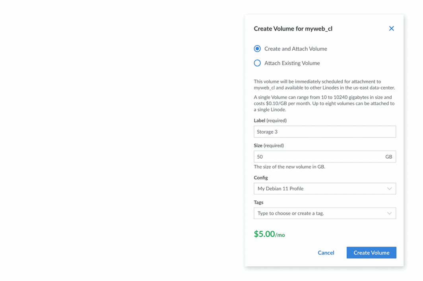Image resolution: width=423 pixels, height=281 pixels.
Task: Expand the Config list via chevron arrow
Action: click(x=389, y=188)
